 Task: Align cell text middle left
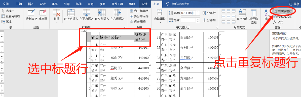click(223, 16)
